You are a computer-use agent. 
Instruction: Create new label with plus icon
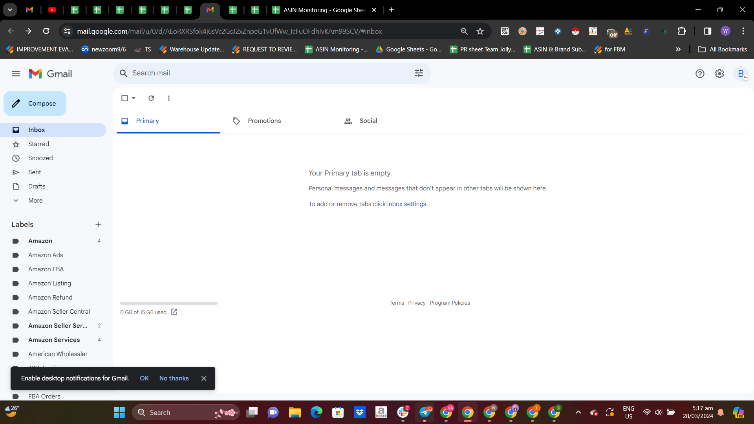[98, 225]
